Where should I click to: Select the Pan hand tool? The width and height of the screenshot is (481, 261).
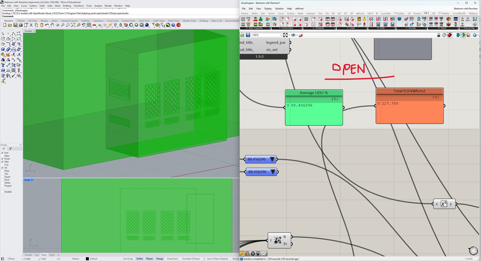(52, 25)
